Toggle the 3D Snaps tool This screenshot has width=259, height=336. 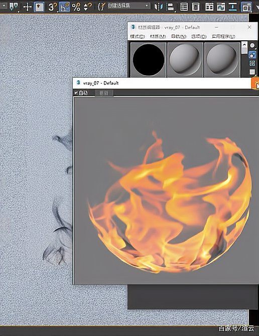click(x=52, y=7)
